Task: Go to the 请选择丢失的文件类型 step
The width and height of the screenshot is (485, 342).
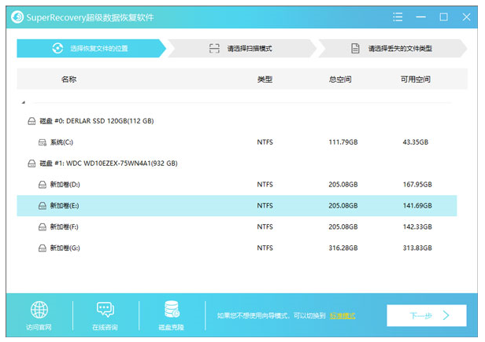Action: coord(393,49)
